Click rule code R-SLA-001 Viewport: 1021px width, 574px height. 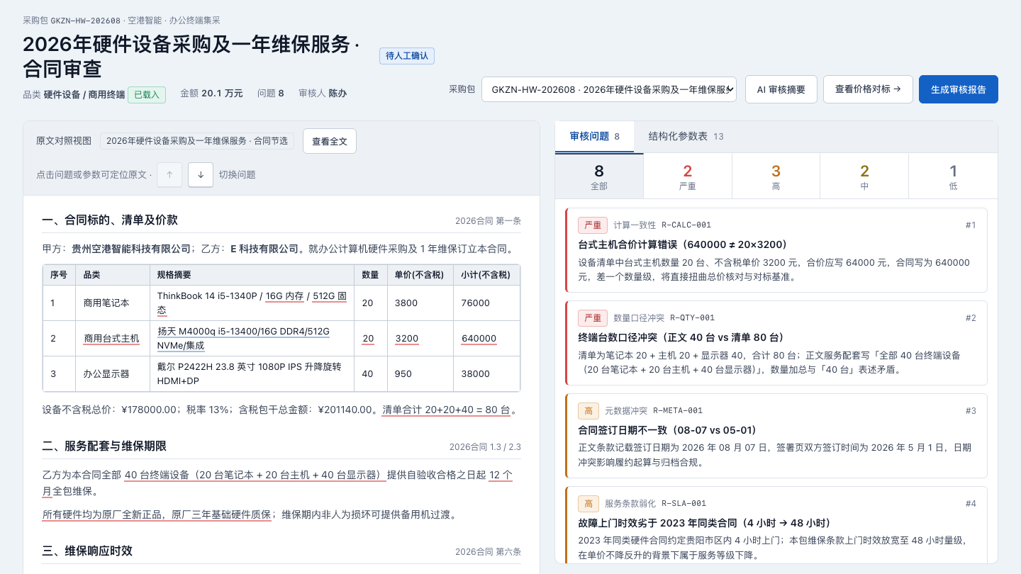(x=684, y=504)
